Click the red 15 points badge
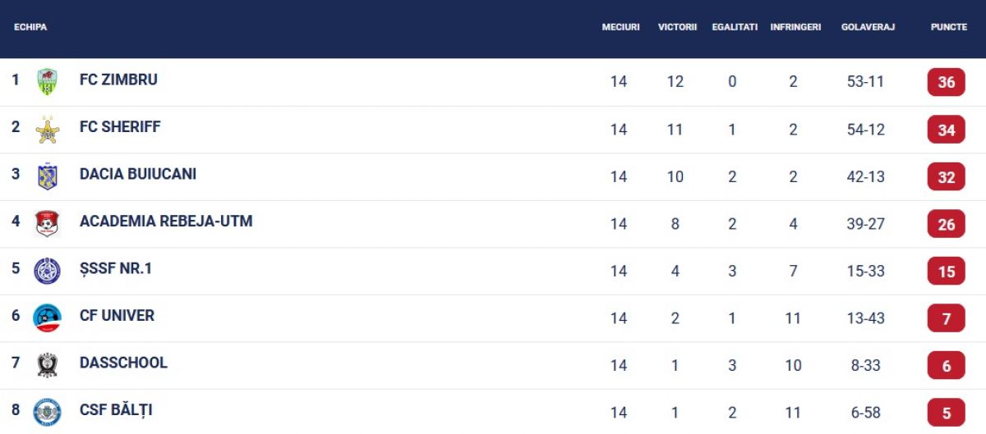The width and height of the screenshot is (986, 434). 946,271
